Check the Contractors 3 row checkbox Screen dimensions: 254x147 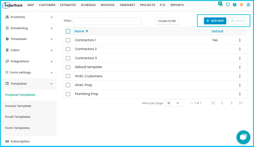(68, 58)
